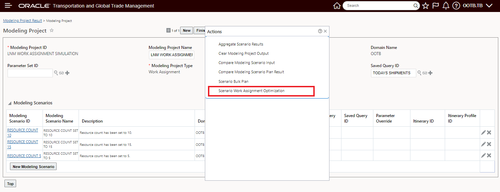Choose Aggregate Scenario Results action
The image size is (500, 192).
[241, 44]
